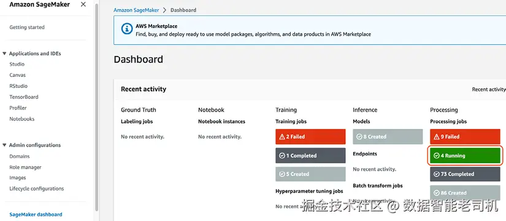506x221 pixels.
Task: Open Canvas in the sidebar
Action: pyautogui.click(x=17, y=75)
